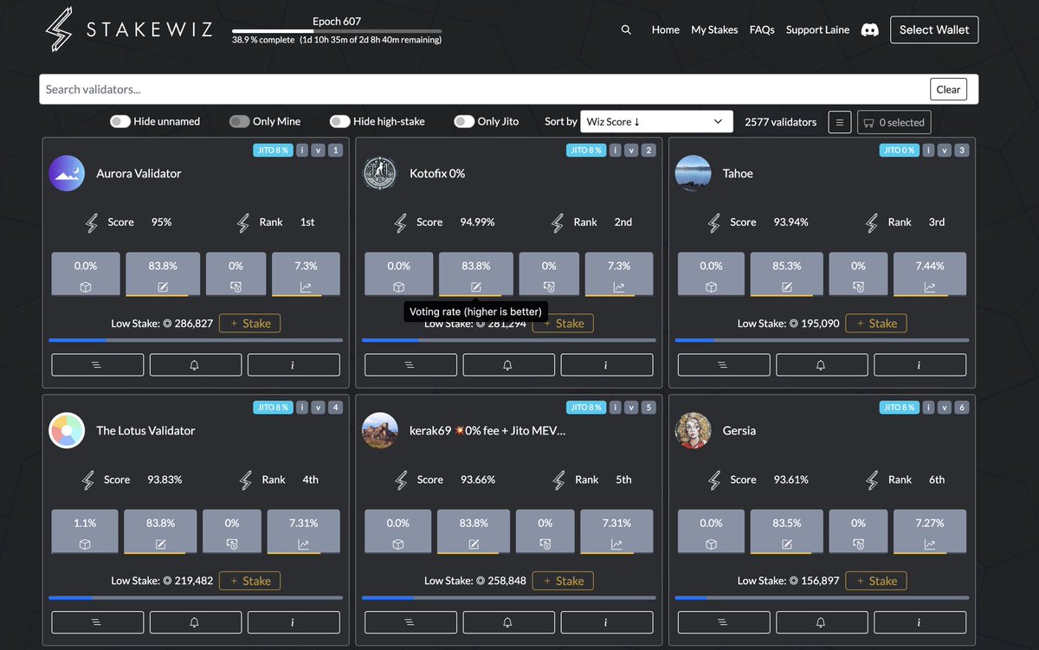The image size is (1039, 650).
Task: Click Tahoe's lake avatar image
Action: pos(693,173)
